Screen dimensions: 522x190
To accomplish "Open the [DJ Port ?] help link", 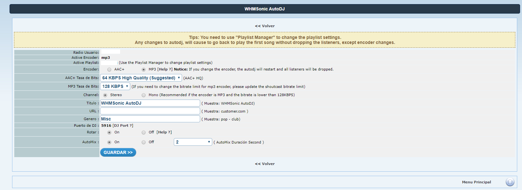I will (123, 126).
